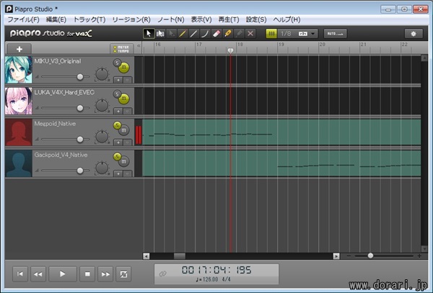Screen dimensions: 433x293
Task: Toggle solo on Megpoid_Native track
Action: pyautogui.click(x=117, y=125)
